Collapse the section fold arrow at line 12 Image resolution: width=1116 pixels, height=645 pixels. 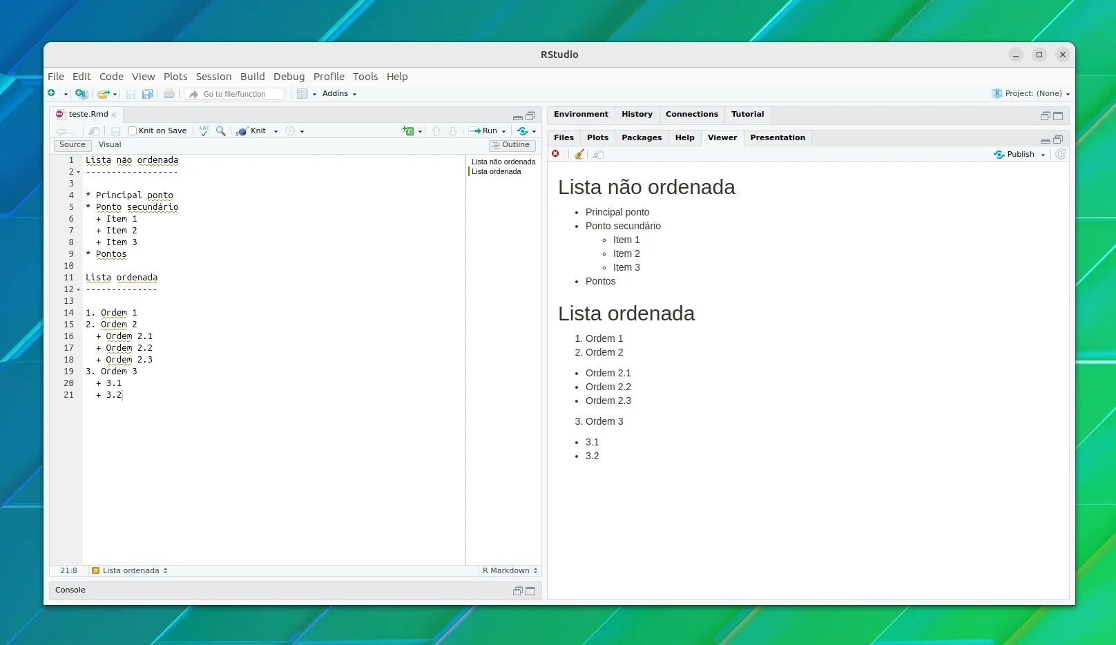click(78, 289)
